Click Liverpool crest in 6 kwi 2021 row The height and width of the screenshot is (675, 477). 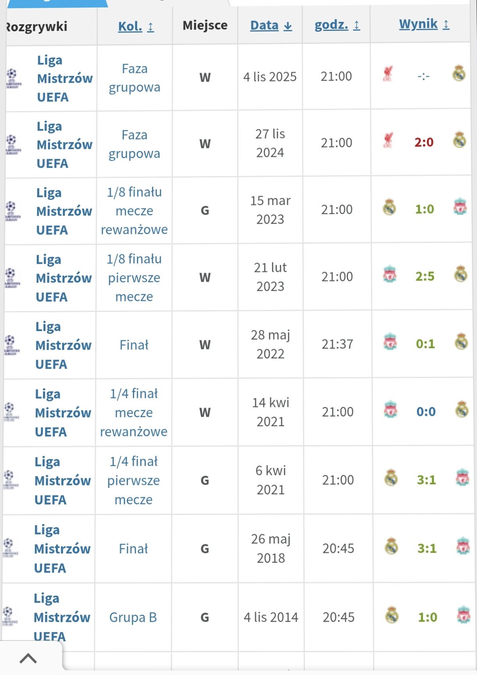point(463,477)
